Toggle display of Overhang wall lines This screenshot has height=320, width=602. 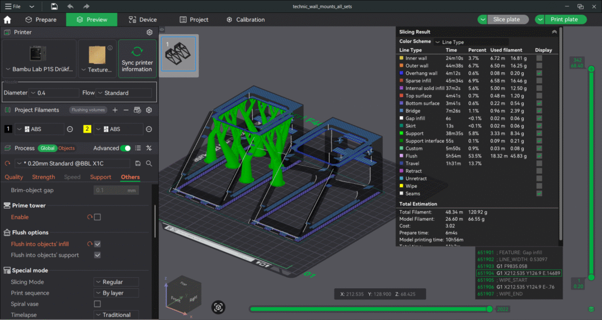coord(540,73)
